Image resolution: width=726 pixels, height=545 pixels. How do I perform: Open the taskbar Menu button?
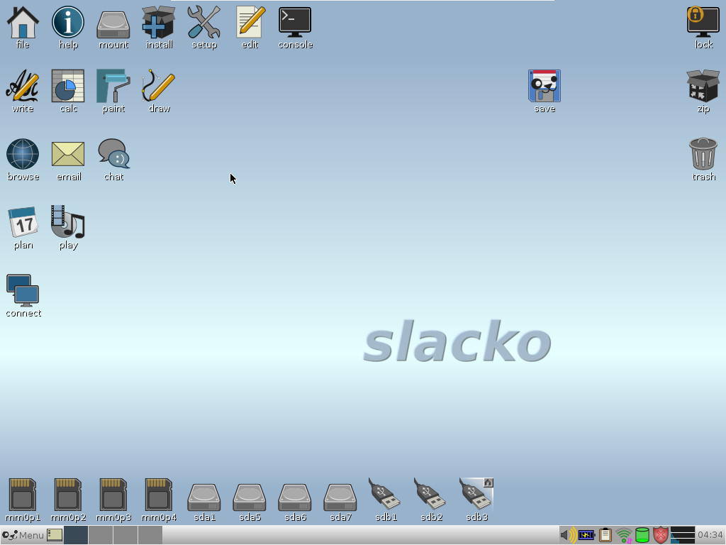(23, 535)
